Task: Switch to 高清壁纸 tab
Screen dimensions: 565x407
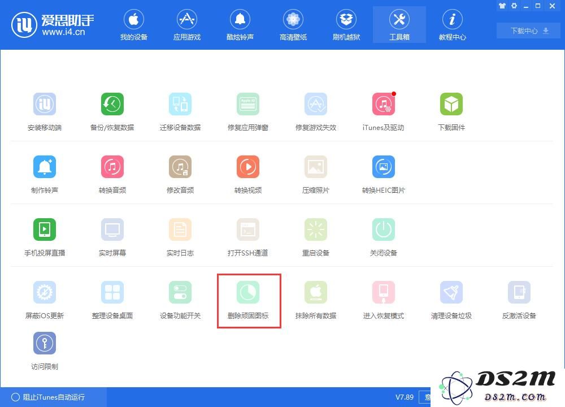Action: [293, 24]
